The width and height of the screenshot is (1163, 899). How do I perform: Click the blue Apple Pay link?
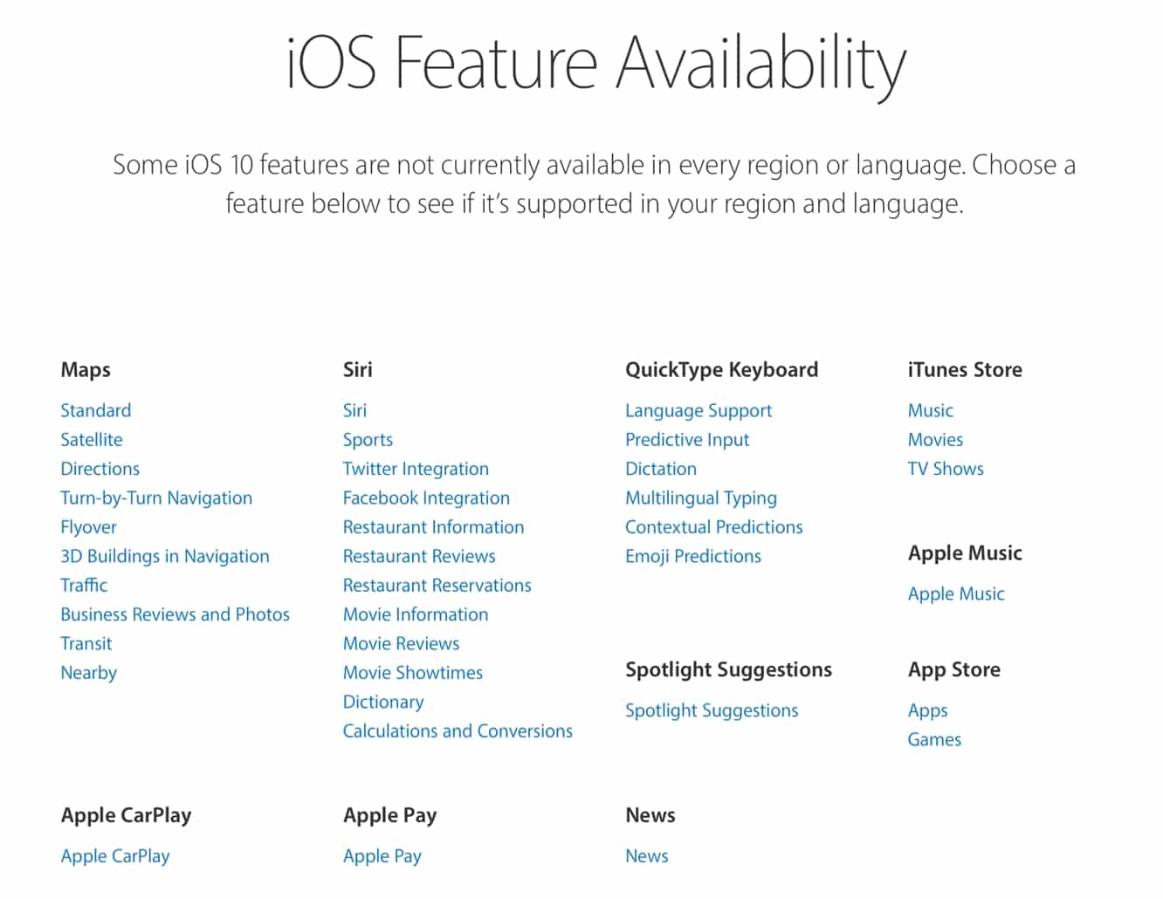click(382, 856)
